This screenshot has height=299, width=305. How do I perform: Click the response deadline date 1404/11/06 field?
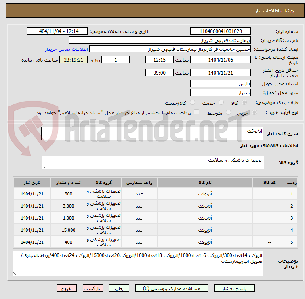pyautogui.click(x=221, y=60)
